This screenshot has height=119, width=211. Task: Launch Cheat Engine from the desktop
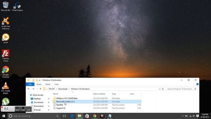(17, 6)
